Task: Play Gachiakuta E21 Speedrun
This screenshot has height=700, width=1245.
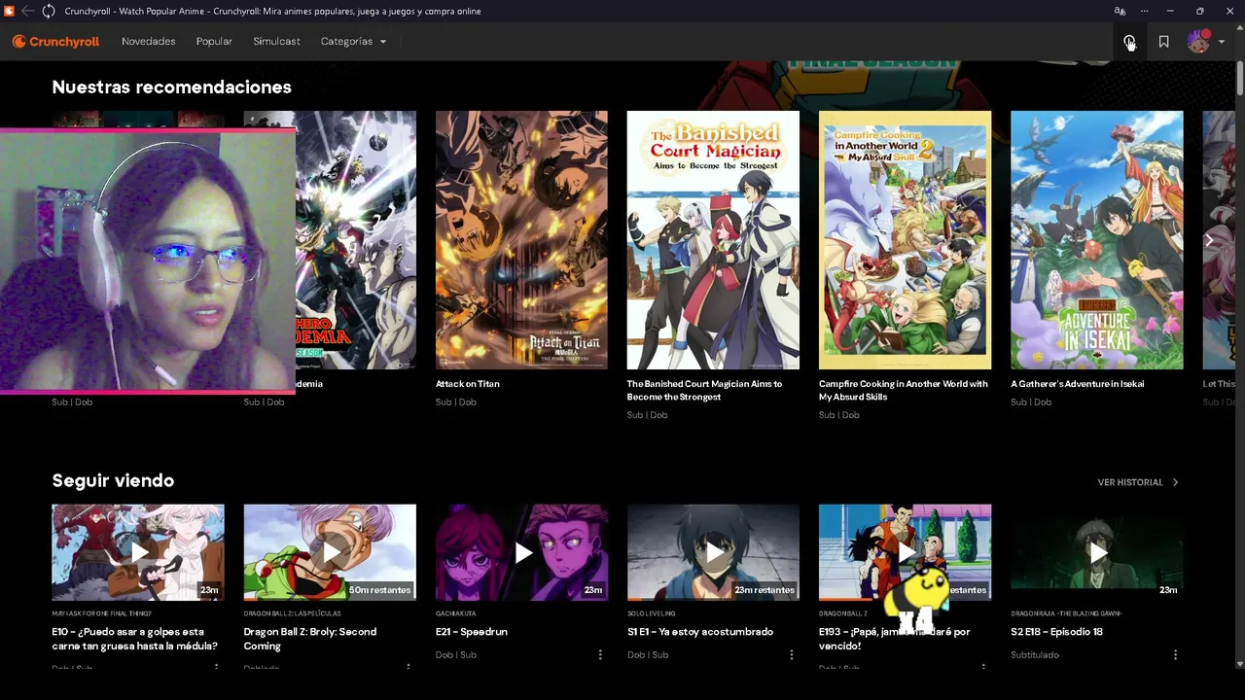Action: [521, 551]
